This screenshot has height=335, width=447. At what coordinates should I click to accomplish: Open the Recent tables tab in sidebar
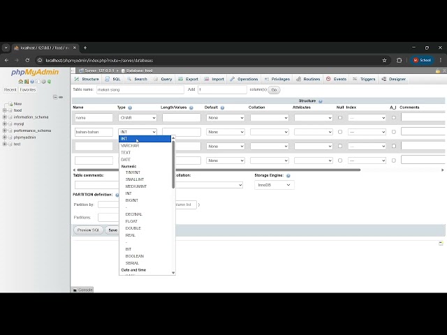[10, 90]
